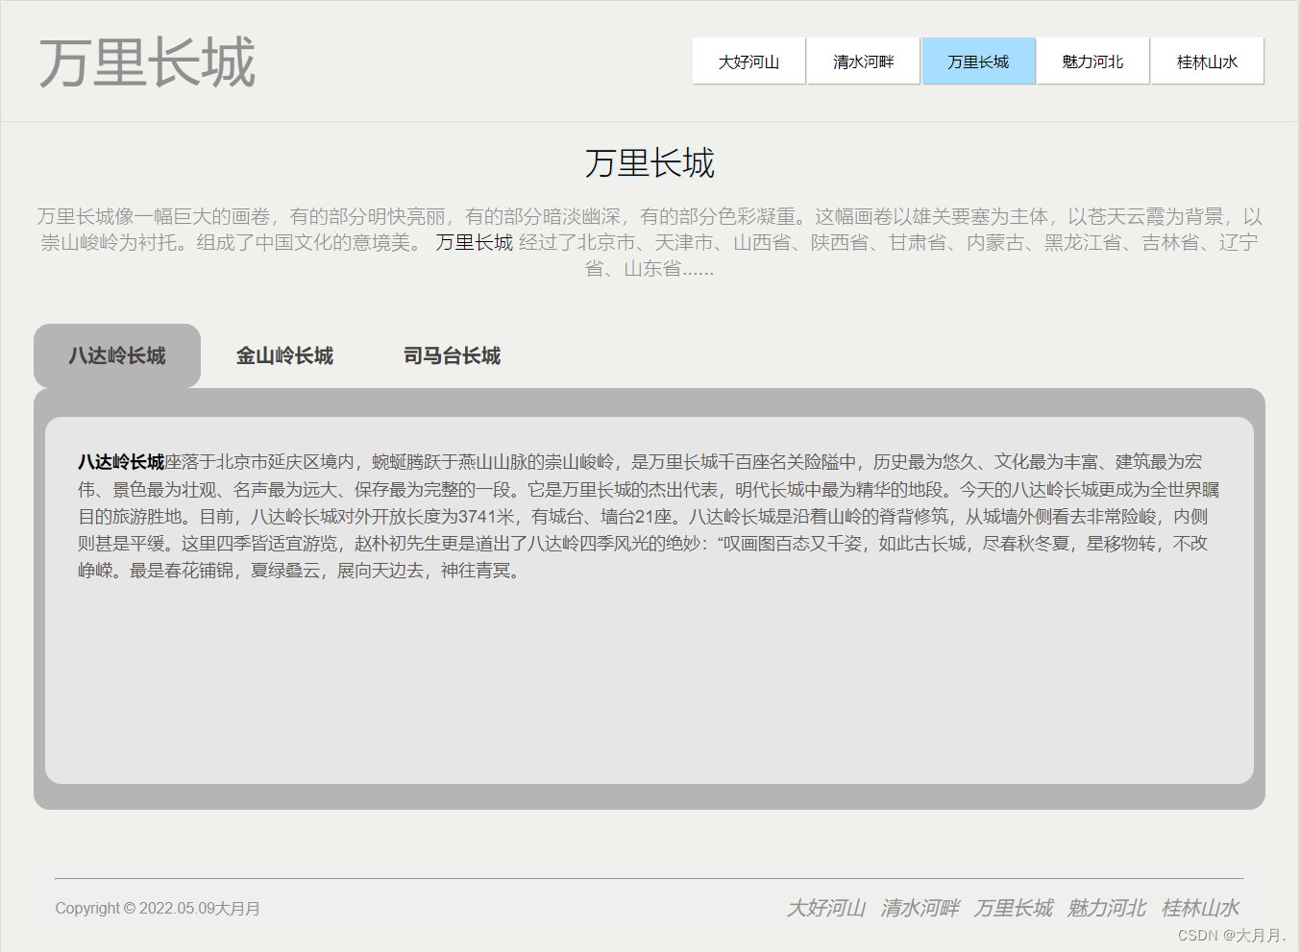Open the 魅力河北 navigation item
The image size is (1300, 952).
click(1092, 61)
